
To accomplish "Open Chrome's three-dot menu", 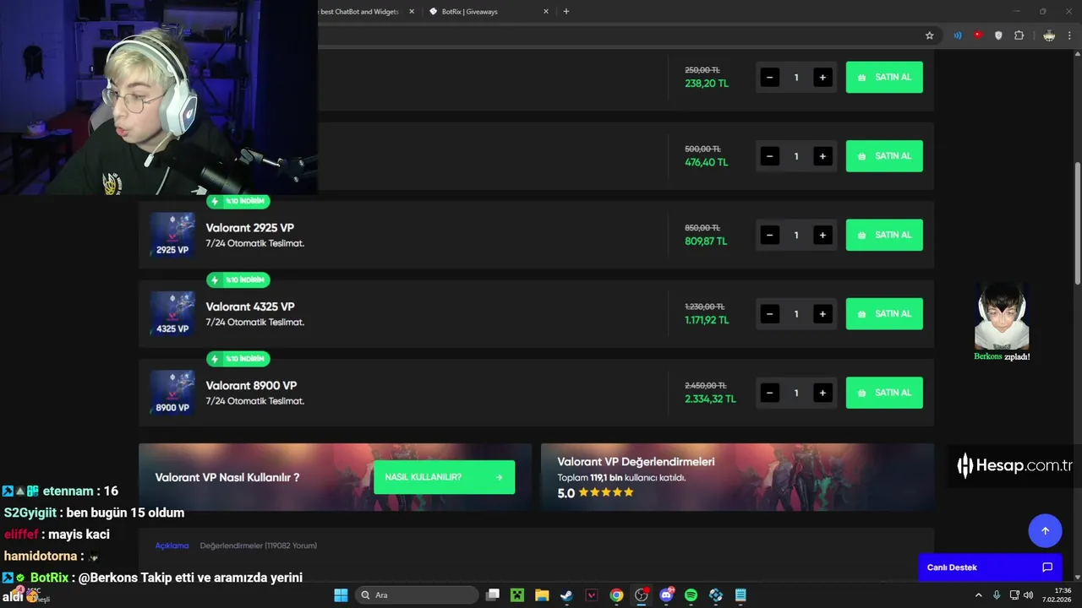I will pos(1069,35).
